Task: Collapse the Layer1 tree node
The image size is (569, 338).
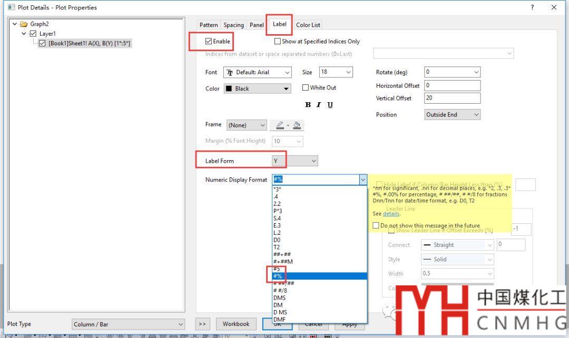Action: pos(24,34)
